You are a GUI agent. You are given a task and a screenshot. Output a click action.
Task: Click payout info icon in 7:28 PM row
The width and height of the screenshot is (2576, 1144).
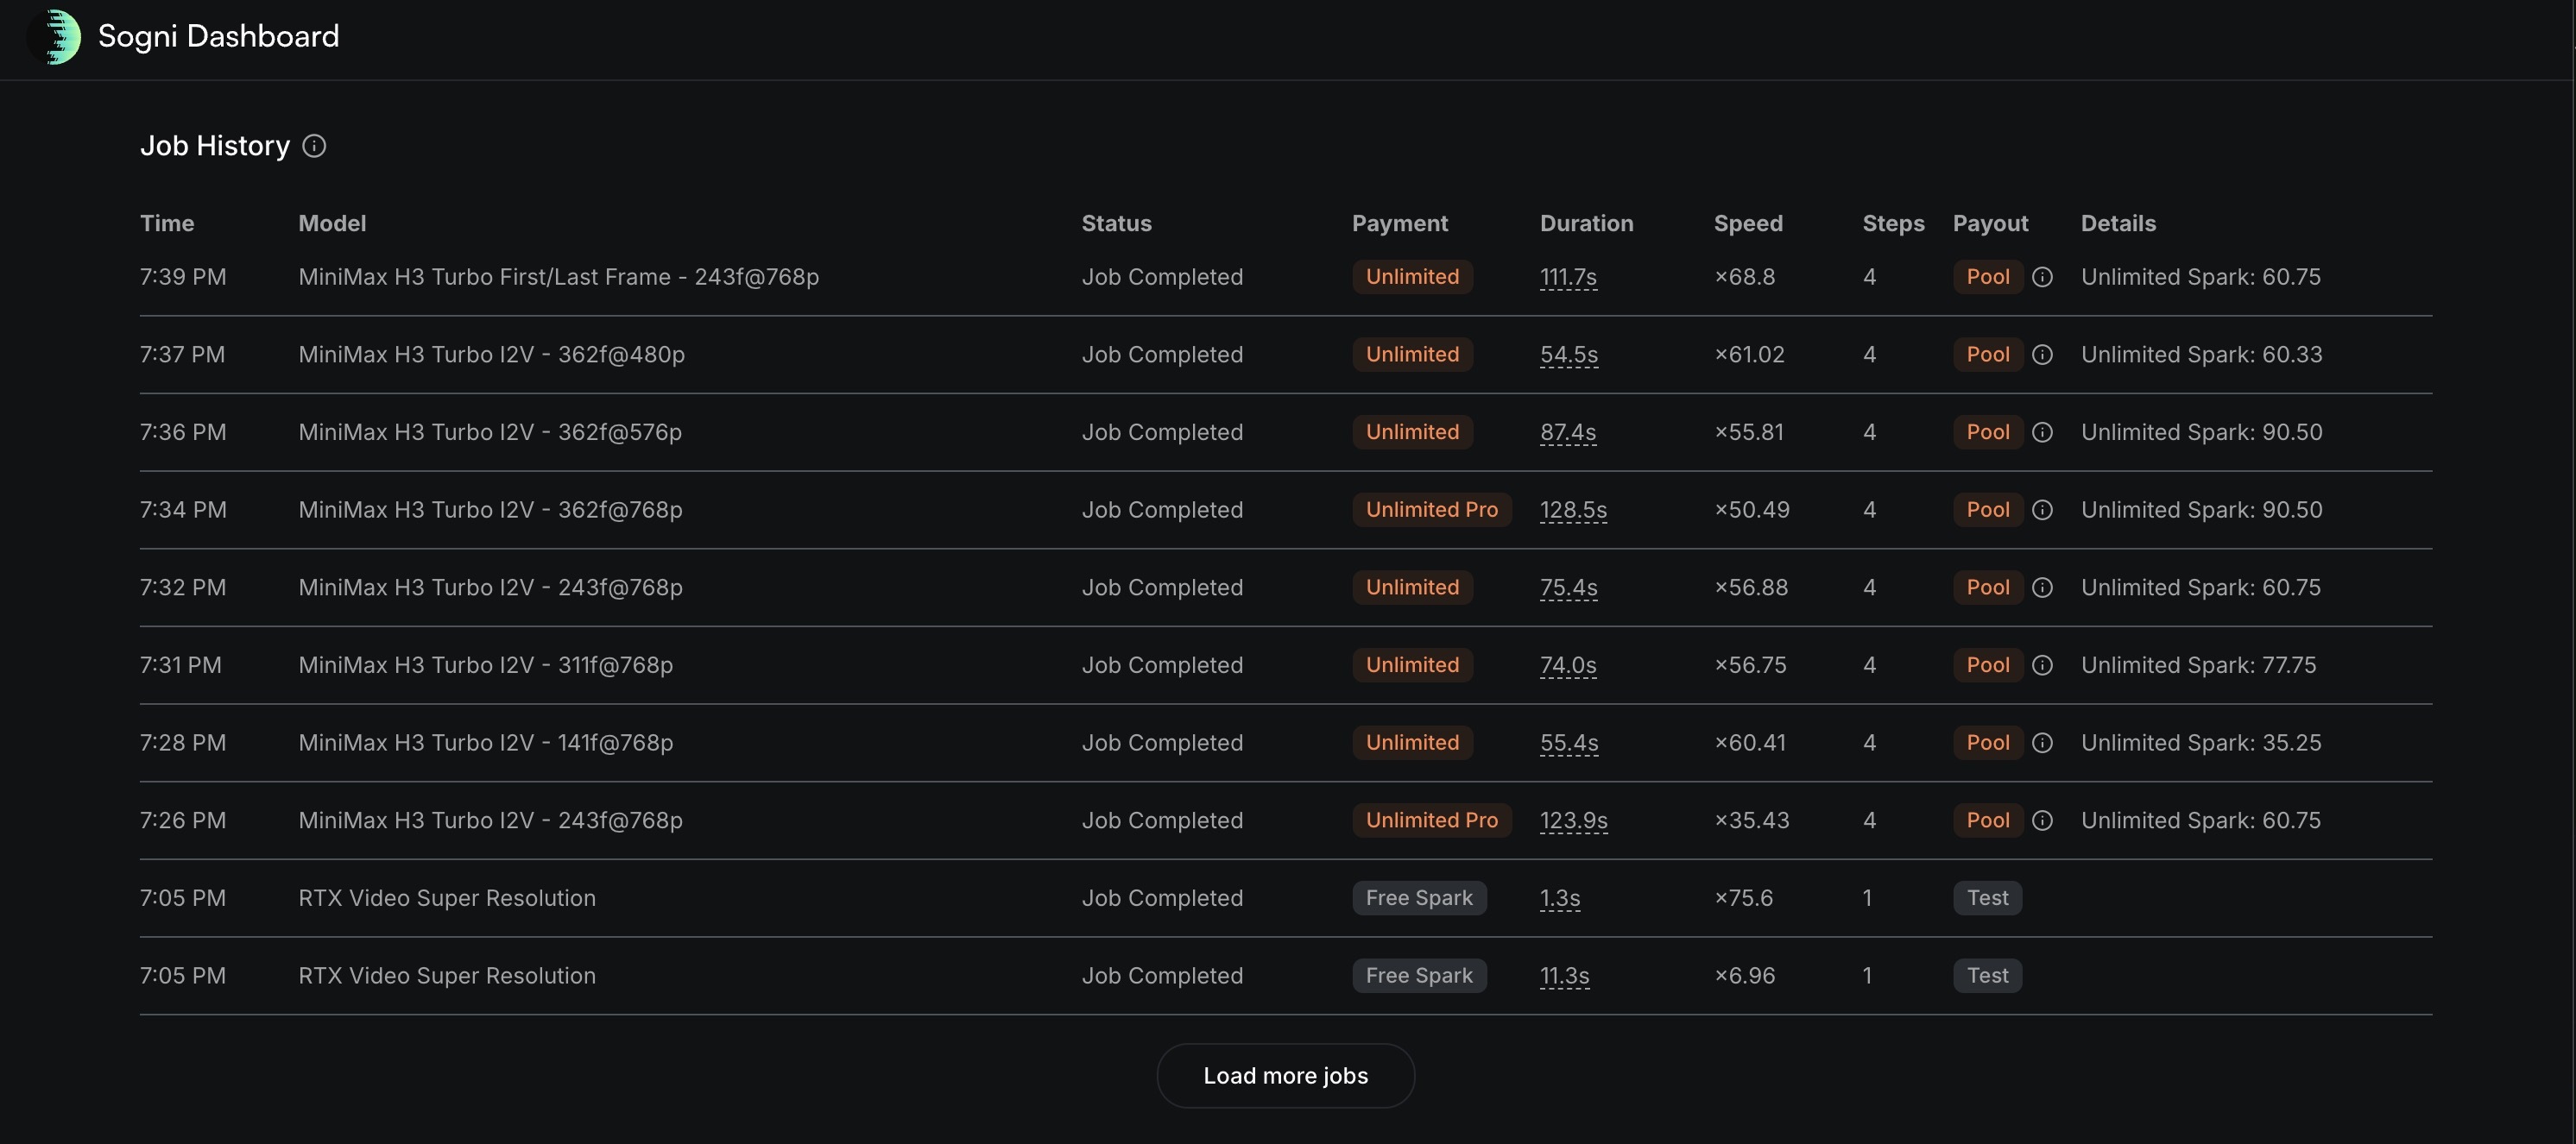pyautogui.click(x=2042, y=742)
